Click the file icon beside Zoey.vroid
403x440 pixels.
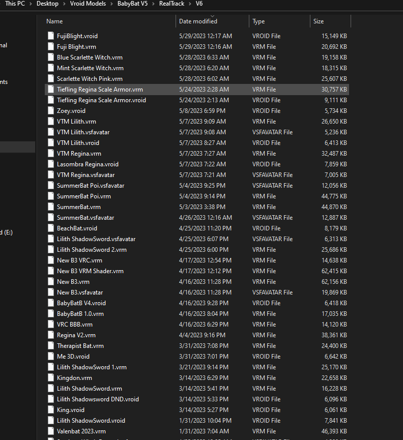tap(50, 111)
